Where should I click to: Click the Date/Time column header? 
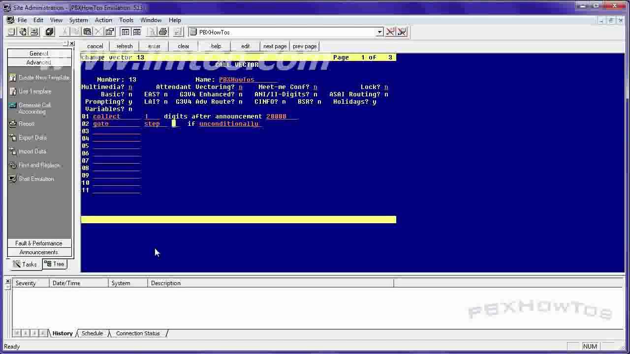pyautogui.click(x=79, y=283)
